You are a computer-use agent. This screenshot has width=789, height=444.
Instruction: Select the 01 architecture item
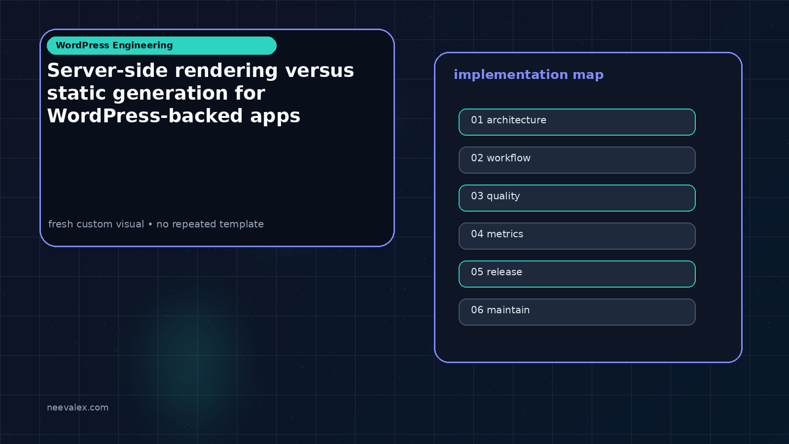(x=577, y=122)
